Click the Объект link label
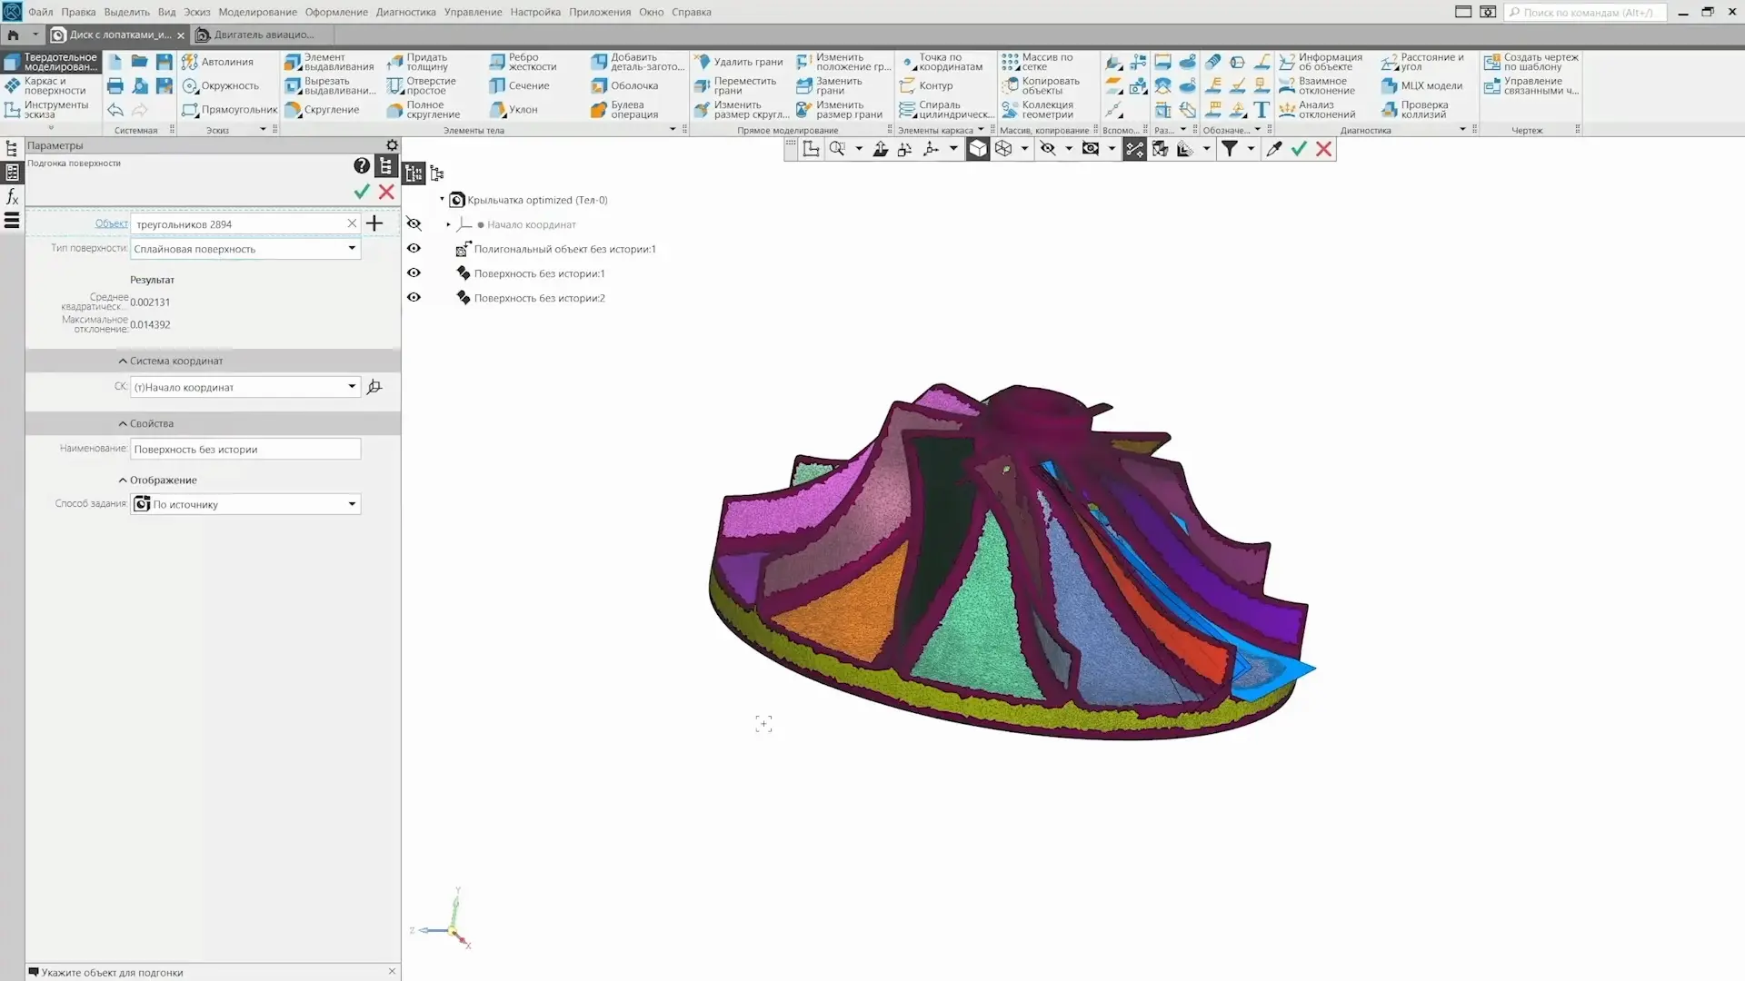 pos(111,224)
